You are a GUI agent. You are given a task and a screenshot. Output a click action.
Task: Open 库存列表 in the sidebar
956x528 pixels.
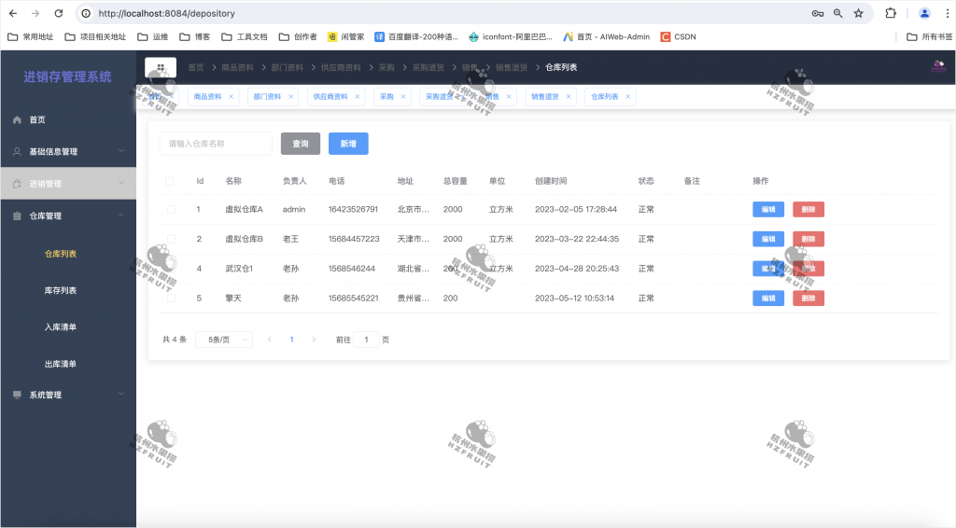coord(61,290)
